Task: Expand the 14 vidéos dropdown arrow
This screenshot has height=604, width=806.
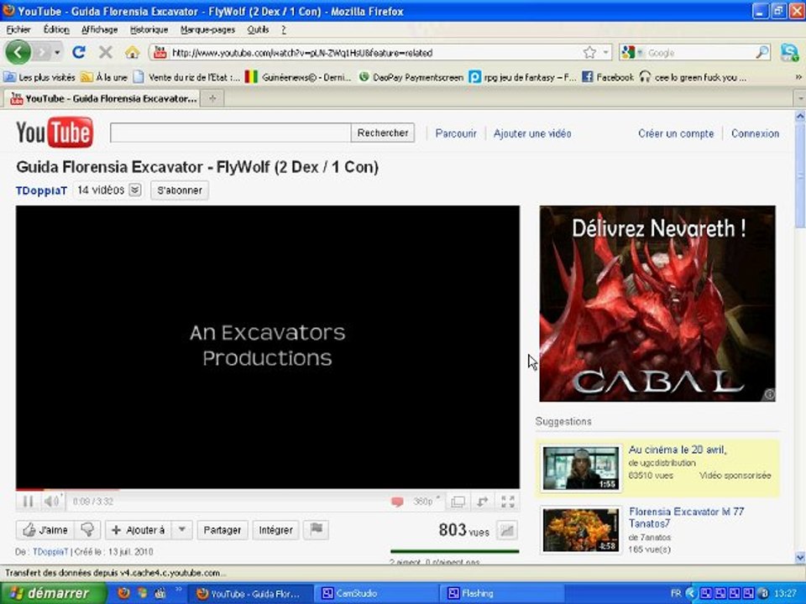Action: 134,190
